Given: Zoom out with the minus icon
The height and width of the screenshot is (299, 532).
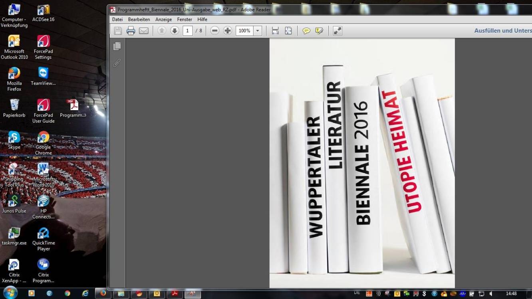Looking at the screenshot, I should coord(214,30).
